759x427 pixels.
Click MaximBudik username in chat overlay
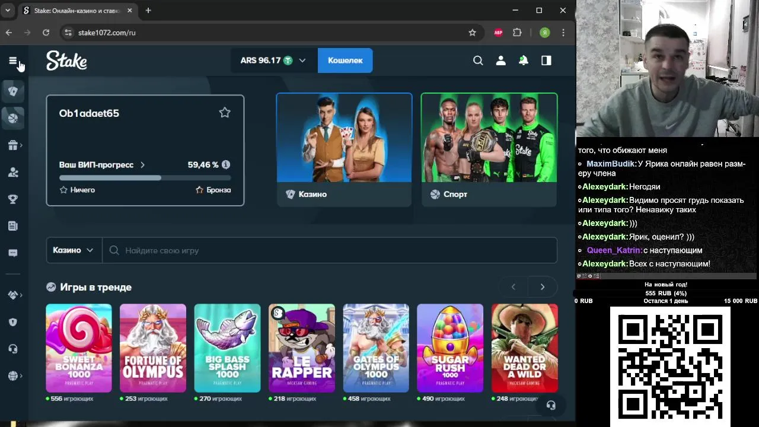611,164
